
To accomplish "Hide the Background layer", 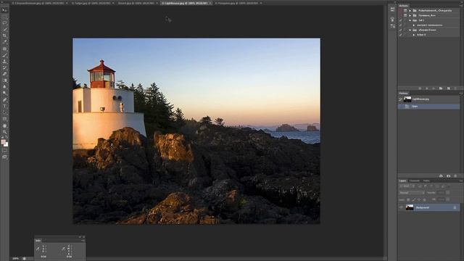I will tap(401, 207).
